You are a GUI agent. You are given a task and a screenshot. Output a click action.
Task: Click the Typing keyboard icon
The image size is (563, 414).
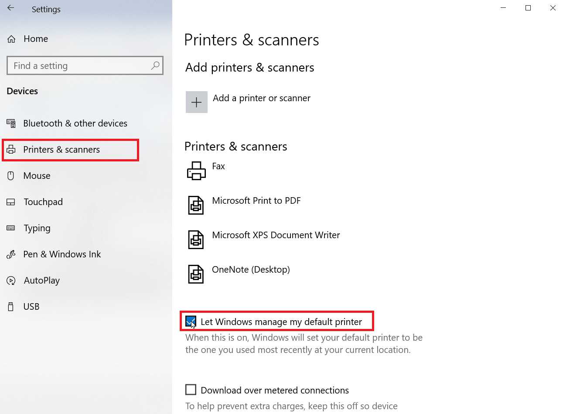[11, 228]
